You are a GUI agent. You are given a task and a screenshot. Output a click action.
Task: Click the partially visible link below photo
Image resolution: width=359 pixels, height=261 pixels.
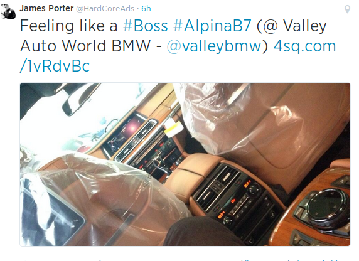[x=291, y=260]
